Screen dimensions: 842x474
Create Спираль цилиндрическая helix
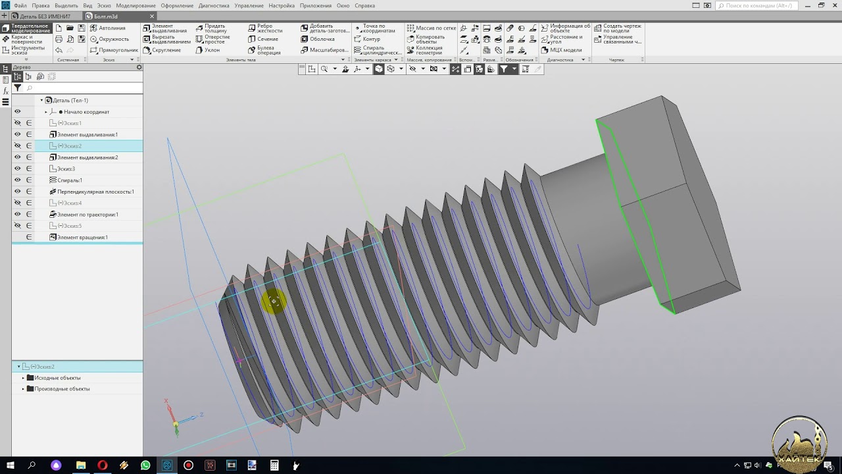tap(378, 50)
